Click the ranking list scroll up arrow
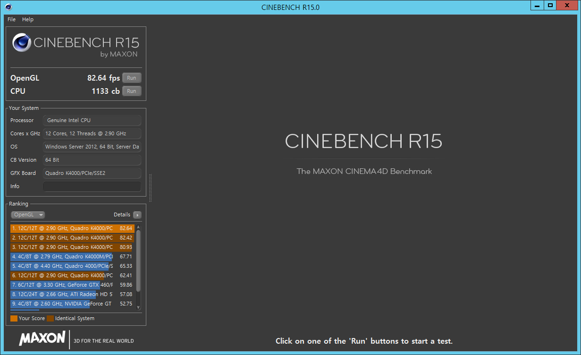The image size is (581, 355). click(138, 227)
